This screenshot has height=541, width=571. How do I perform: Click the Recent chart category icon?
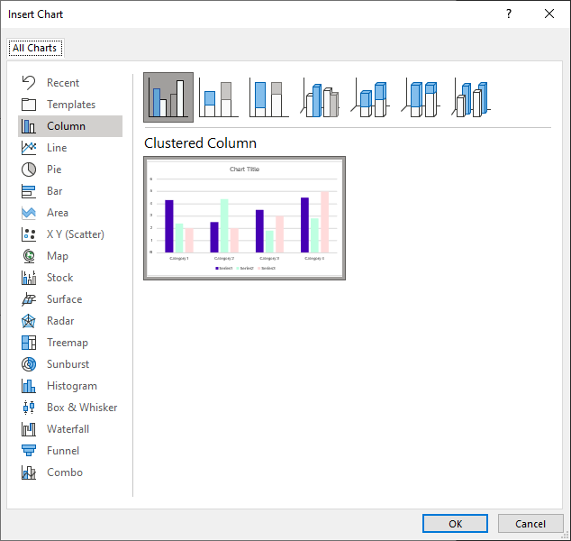coord(29,83)
